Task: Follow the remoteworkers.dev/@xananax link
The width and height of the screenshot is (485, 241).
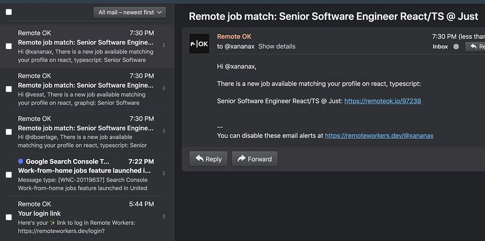Action: pos(379,136)
